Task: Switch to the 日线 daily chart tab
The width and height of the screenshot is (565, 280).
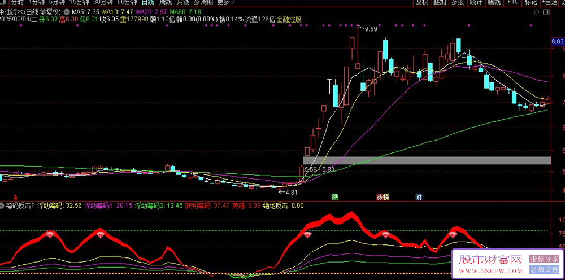Action: (147, 2)
